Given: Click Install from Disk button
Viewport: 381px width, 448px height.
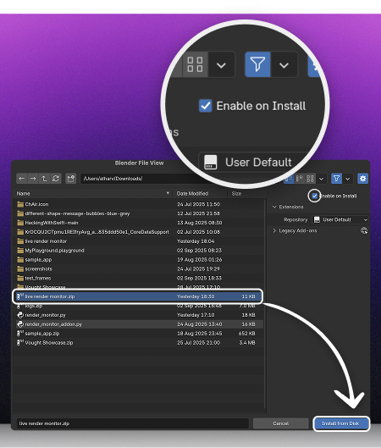Looking at the screenshot, I should pos(341,423).
